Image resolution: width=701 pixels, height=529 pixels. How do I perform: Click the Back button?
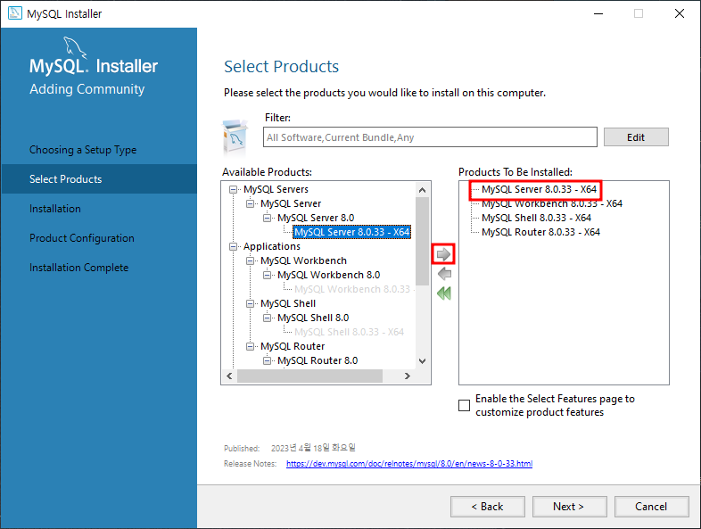pos(487,507)
